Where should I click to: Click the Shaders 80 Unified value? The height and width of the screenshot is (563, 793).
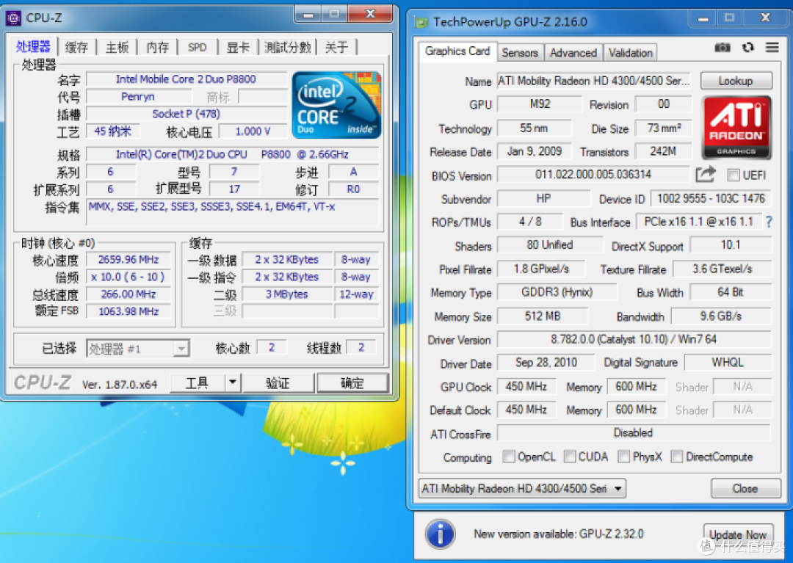550,245
